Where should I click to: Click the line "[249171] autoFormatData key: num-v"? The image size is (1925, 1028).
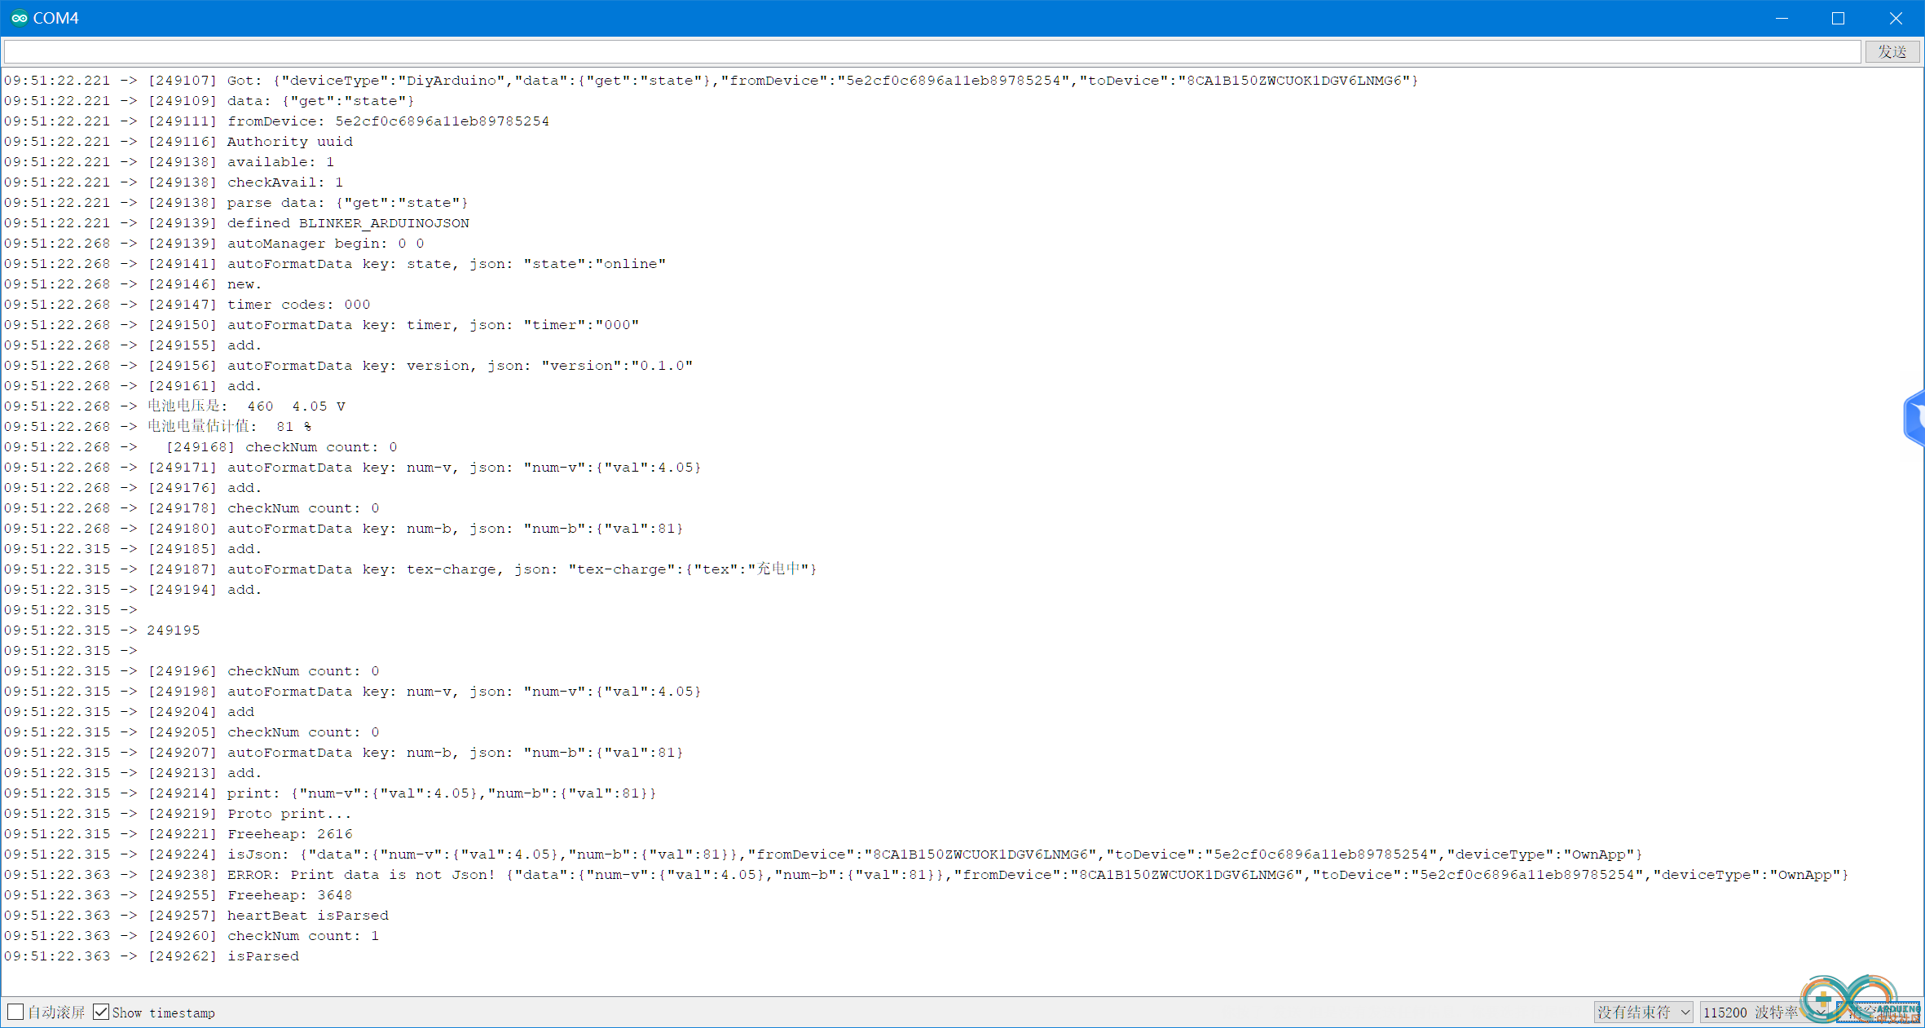tap(353, 467)
